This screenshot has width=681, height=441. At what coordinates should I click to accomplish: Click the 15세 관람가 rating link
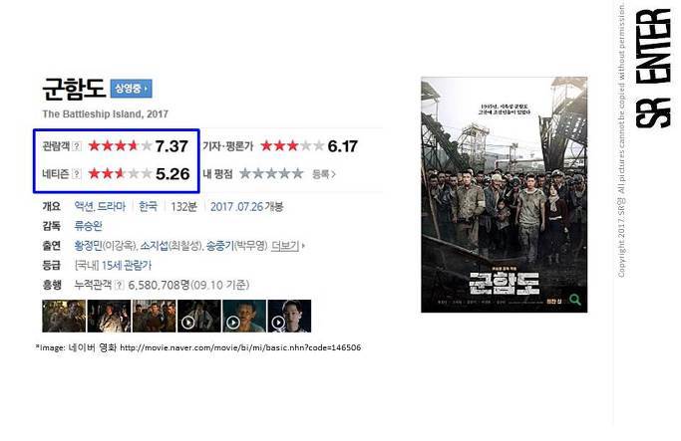(x=127, y=266)
